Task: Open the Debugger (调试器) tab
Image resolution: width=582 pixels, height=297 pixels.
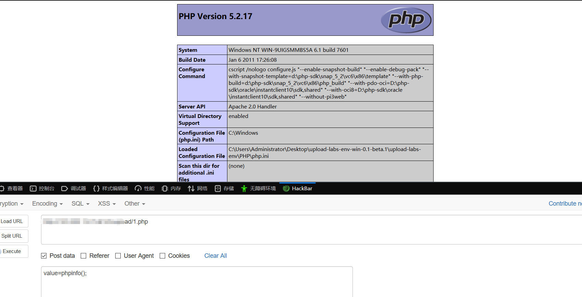Action: pos(74,189)
